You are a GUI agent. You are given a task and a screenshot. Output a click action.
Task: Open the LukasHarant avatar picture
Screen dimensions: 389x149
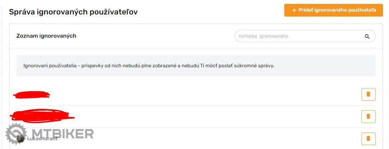21,138
